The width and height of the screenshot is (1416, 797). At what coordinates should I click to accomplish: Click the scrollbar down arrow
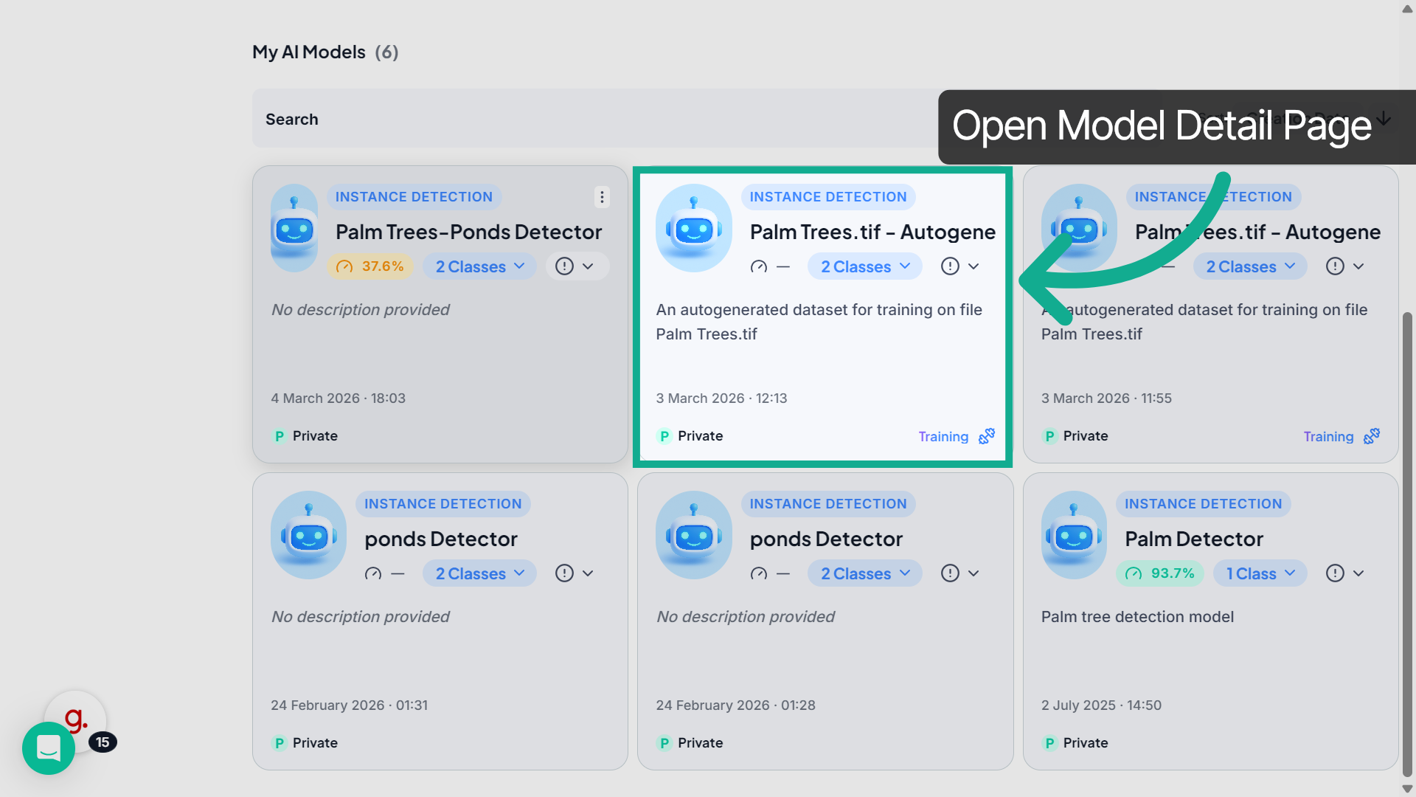(1407, 788)
